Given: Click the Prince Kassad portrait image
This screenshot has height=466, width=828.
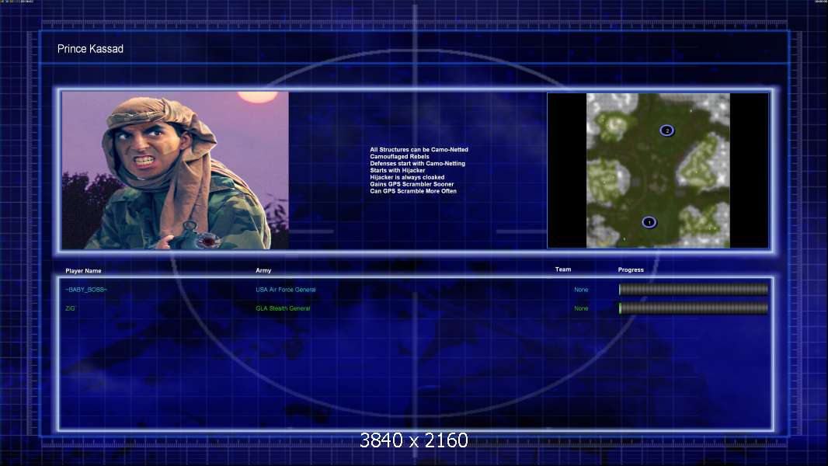Looking at the screenshot, I should 176,170.
